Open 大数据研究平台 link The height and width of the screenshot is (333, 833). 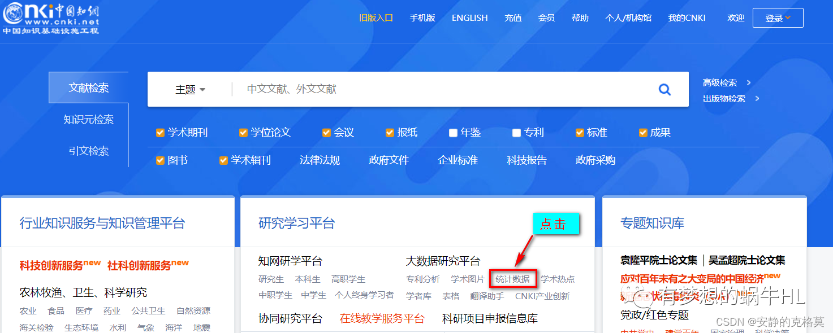[443, 261]
